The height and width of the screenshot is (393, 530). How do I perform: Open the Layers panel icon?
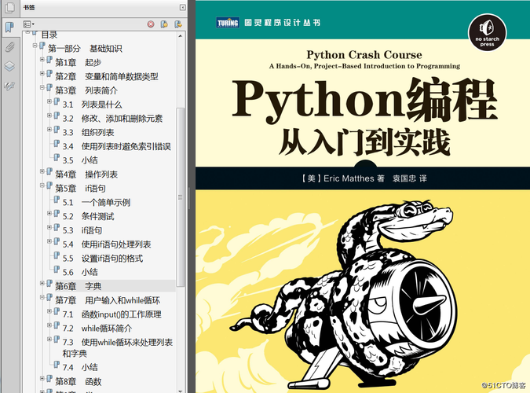[x=9, y=66]
